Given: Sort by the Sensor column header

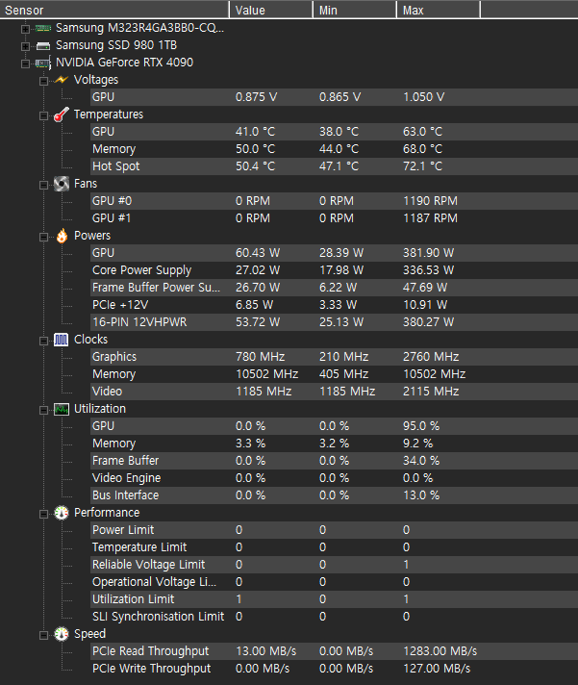Looking at the screenshot, I should click(114, 10).
